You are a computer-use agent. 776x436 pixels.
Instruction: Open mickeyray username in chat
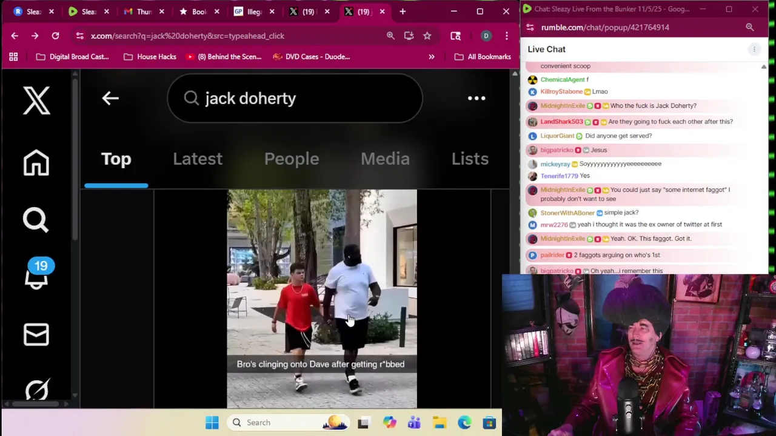point(555,164)
